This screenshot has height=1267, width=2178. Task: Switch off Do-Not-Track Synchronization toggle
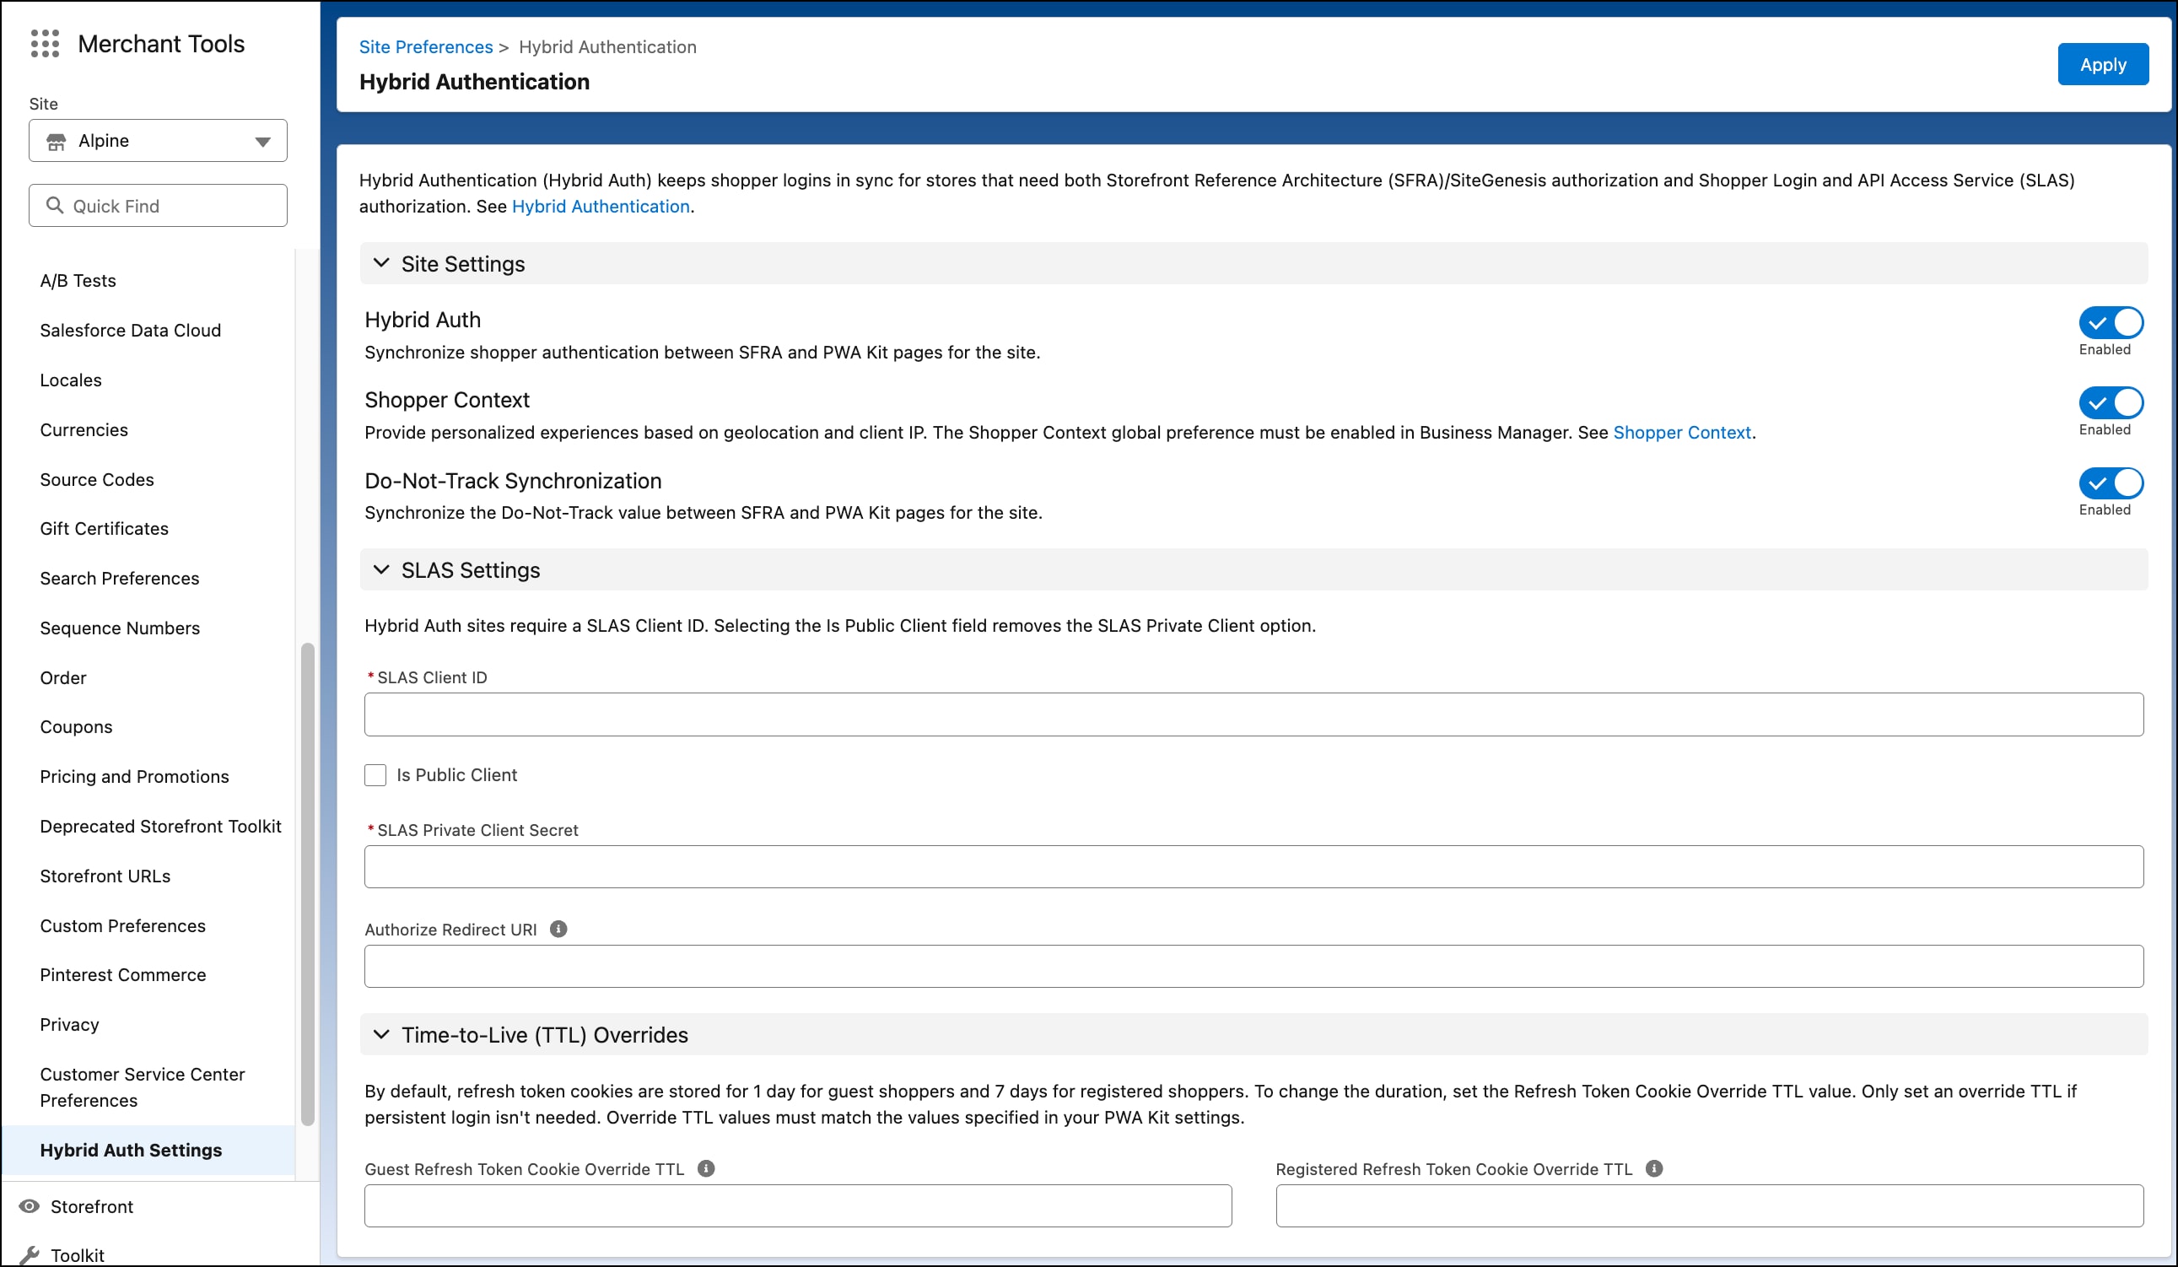click(x=2111, y=483)
